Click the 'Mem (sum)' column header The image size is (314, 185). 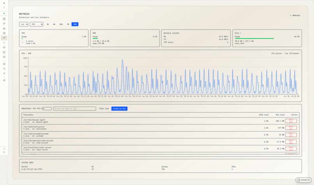click(280, 115)
